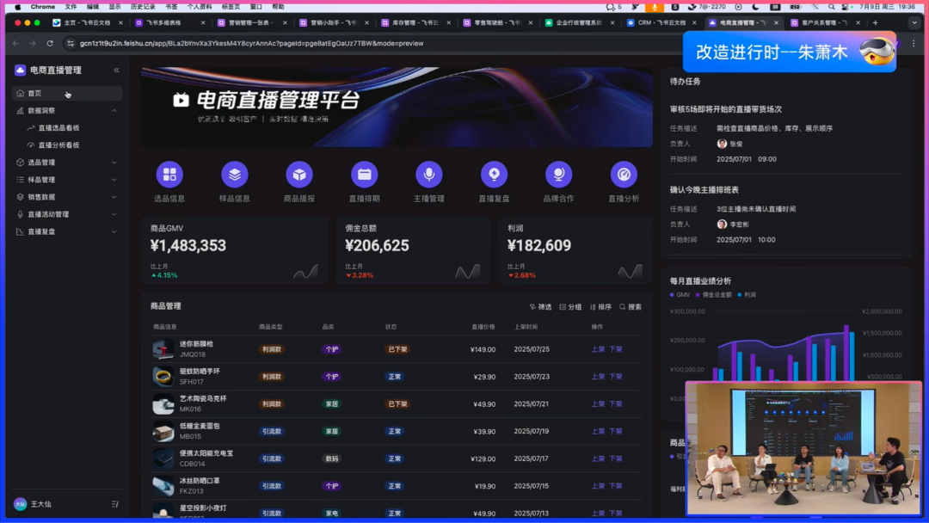
Task: Click the 驱蚊防晒手环 product thumbnail
Action: click(x=163, y=376)
